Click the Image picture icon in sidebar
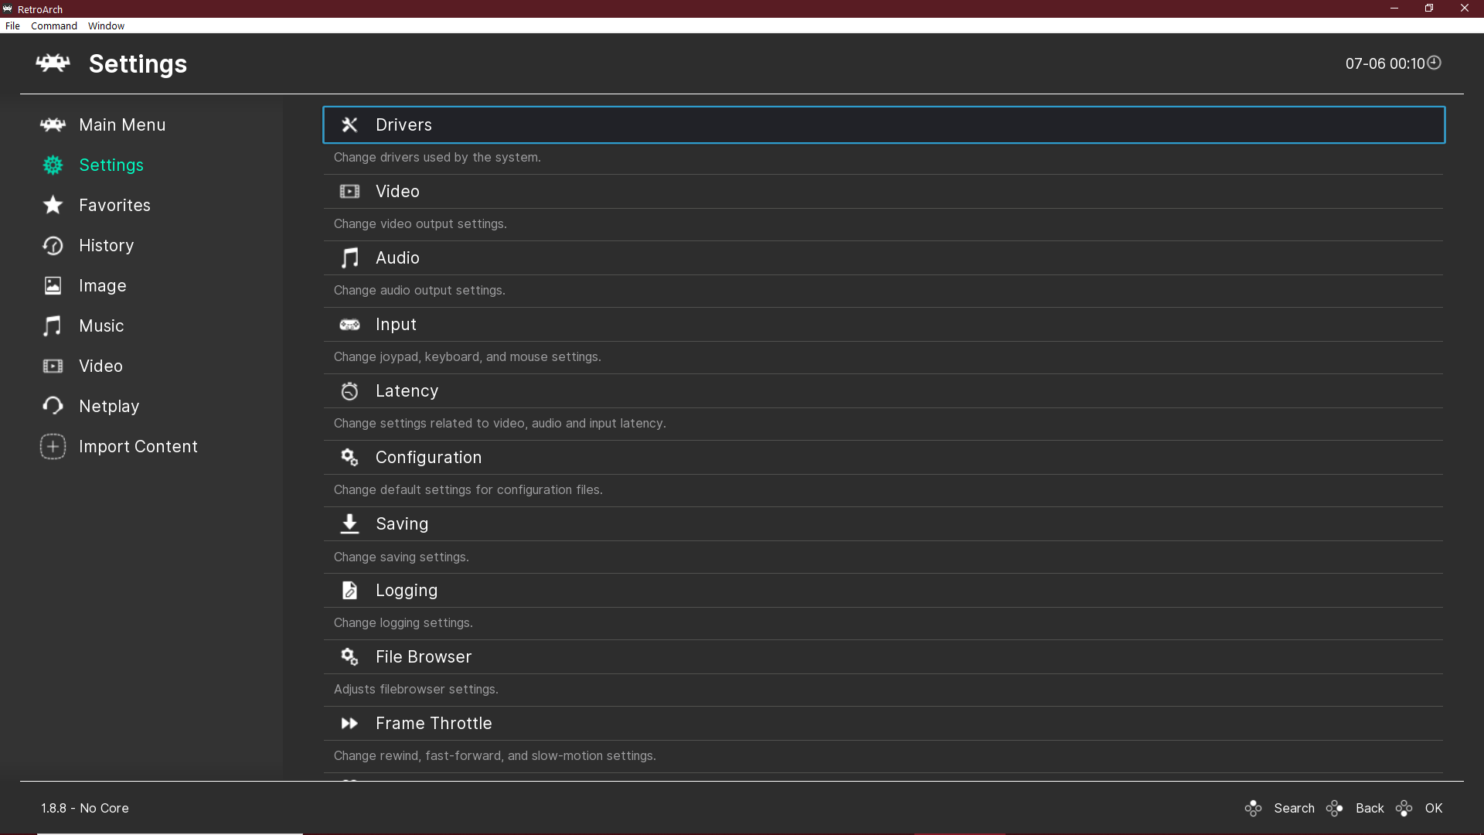Viewport: 1484px width, 835px height. tap(53, 285)
